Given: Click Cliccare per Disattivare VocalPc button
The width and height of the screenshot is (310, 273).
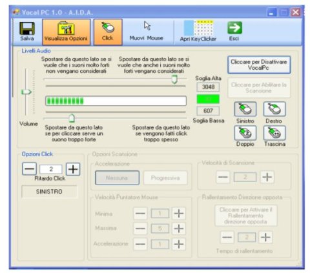Looking at the screenshot, I should pos(259,65).
